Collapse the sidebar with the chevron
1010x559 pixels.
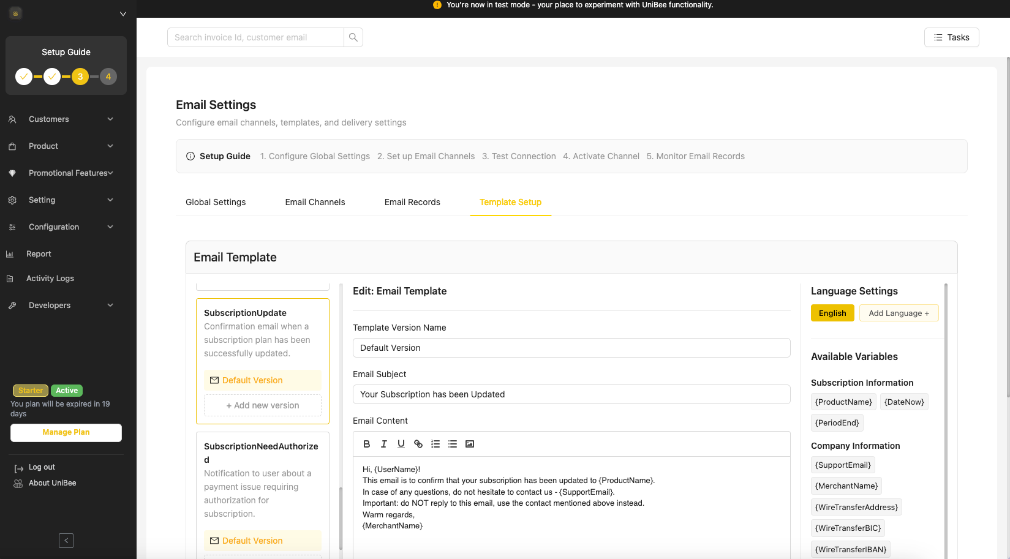[x=66, y=541]
